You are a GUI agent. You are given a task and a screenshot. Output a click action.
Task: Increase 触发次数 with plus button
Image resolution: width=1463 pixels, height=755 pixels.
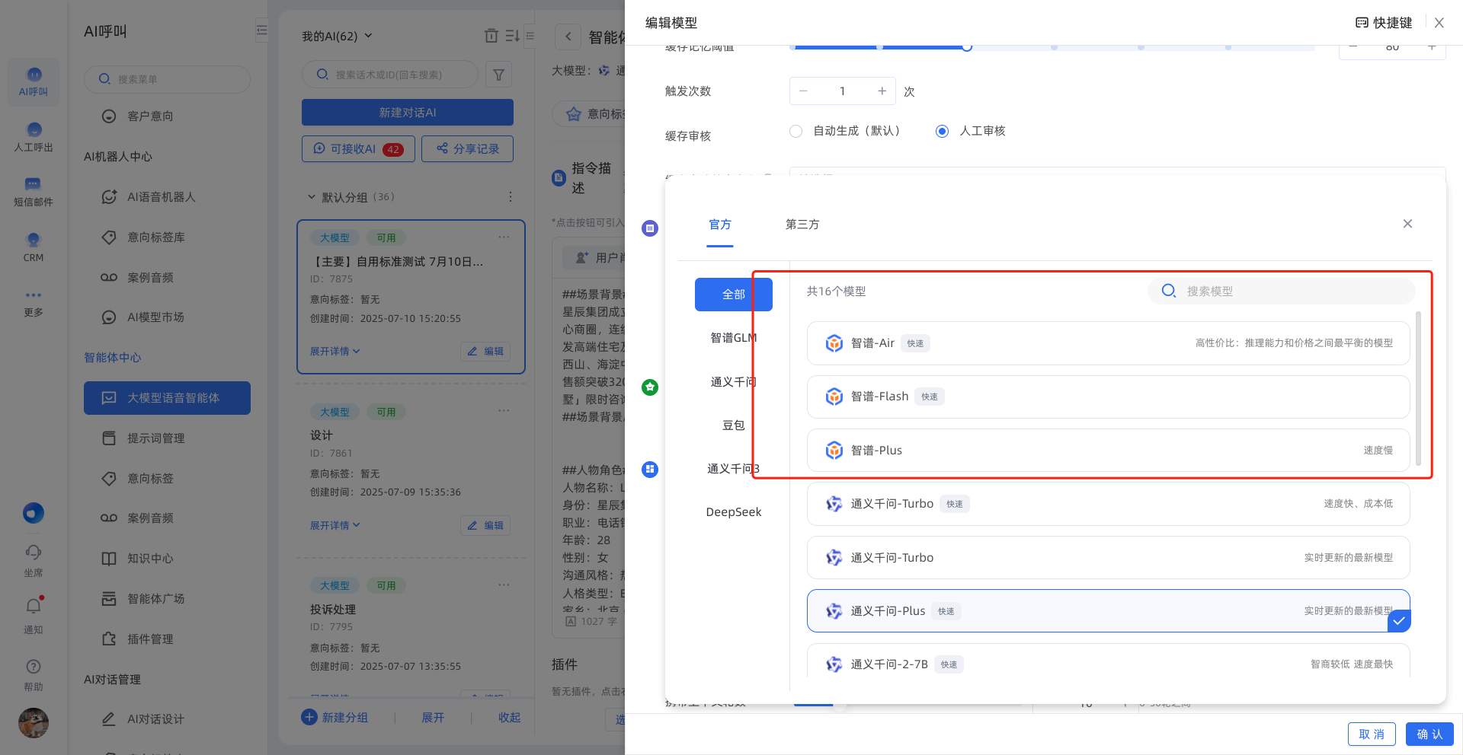[882, 91]
